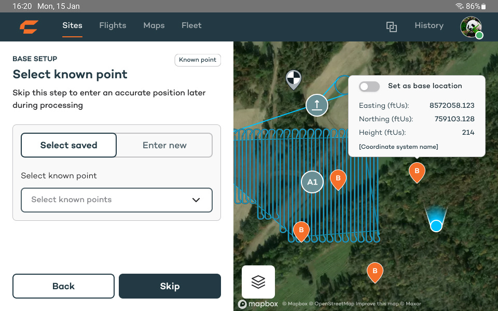Open the map layers button

[258, 281]
